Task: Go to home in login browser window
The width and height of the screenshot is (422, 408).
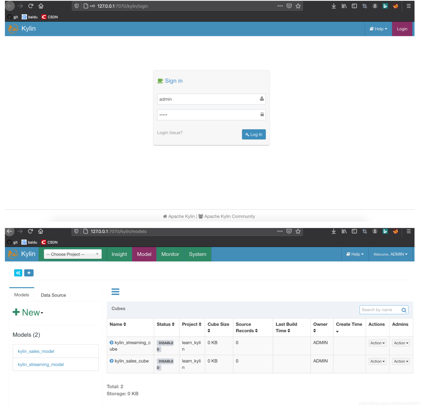Action: pyautogui.click(x=41, y=6)
